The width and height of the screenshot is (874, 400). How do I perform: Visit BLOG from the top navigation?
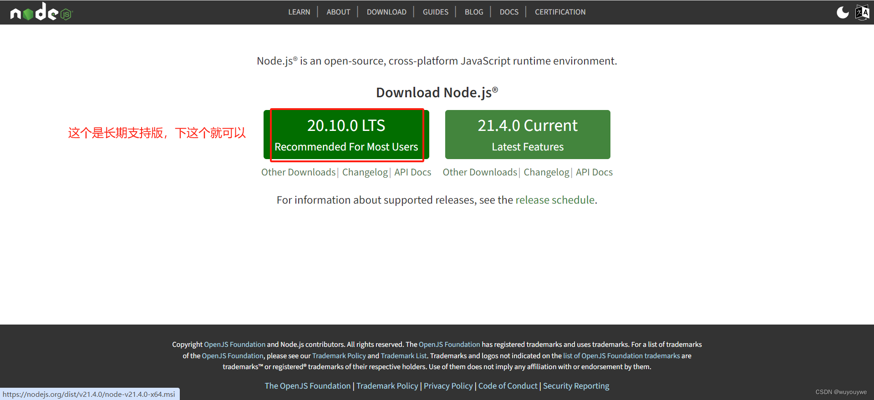474,12
